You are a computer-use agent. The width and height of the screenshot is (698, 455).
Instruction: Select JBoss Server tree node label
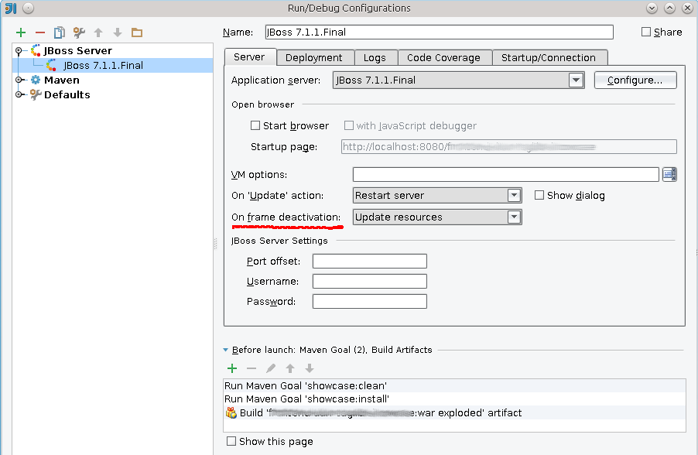(78, 50)
